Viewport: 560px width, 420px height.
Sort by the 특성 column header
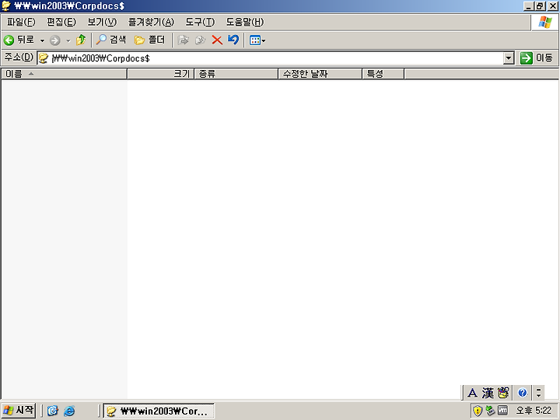[383, 74]
